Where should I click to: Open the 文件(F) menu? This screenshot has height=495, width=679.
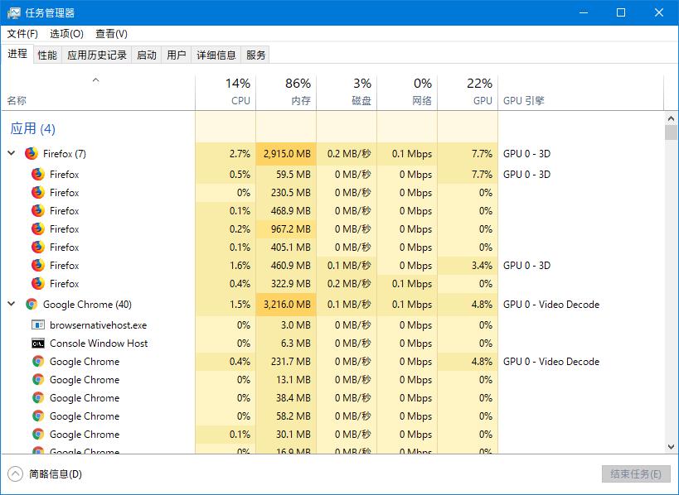coord(22,34)
